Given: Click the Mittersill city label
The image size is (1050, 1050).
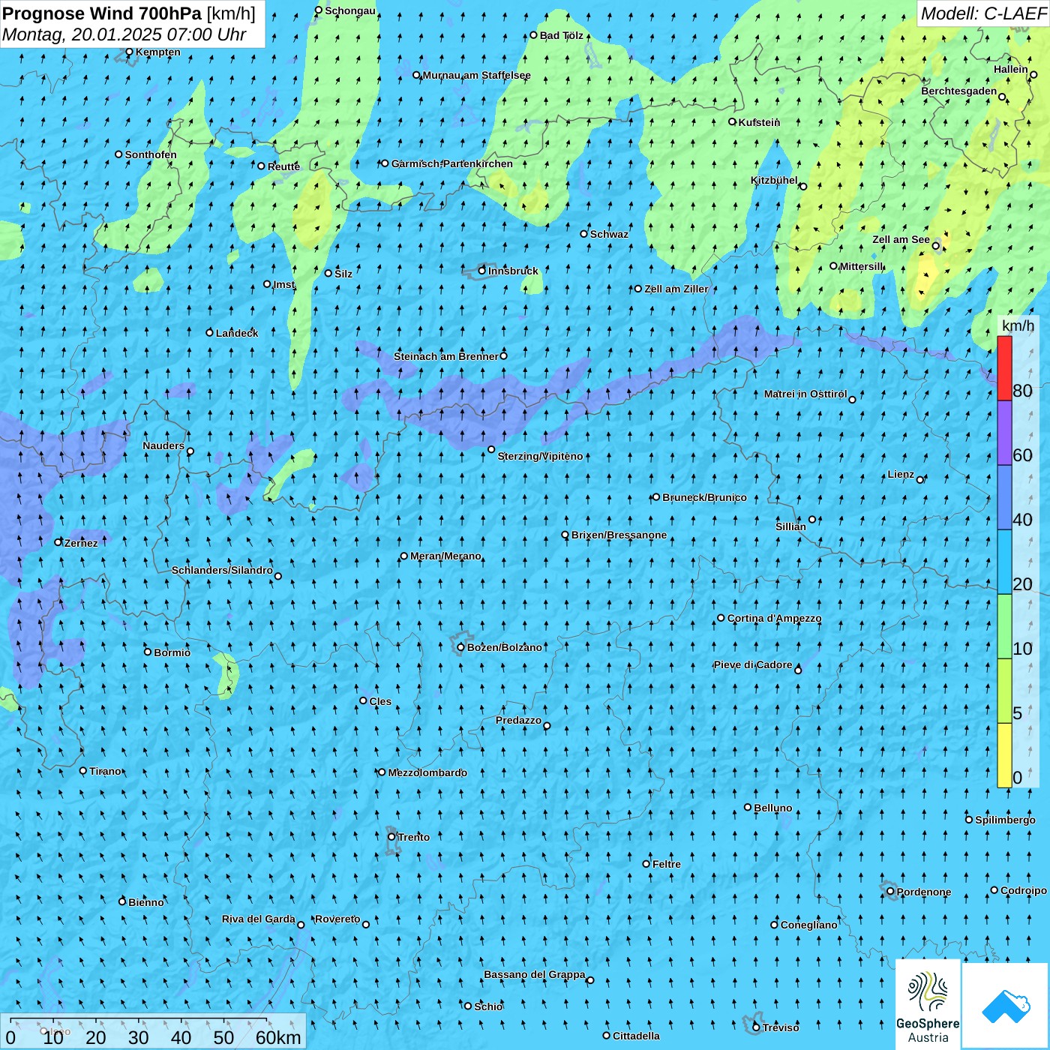Looking at the screenshot, I should (x=861, y=266).
